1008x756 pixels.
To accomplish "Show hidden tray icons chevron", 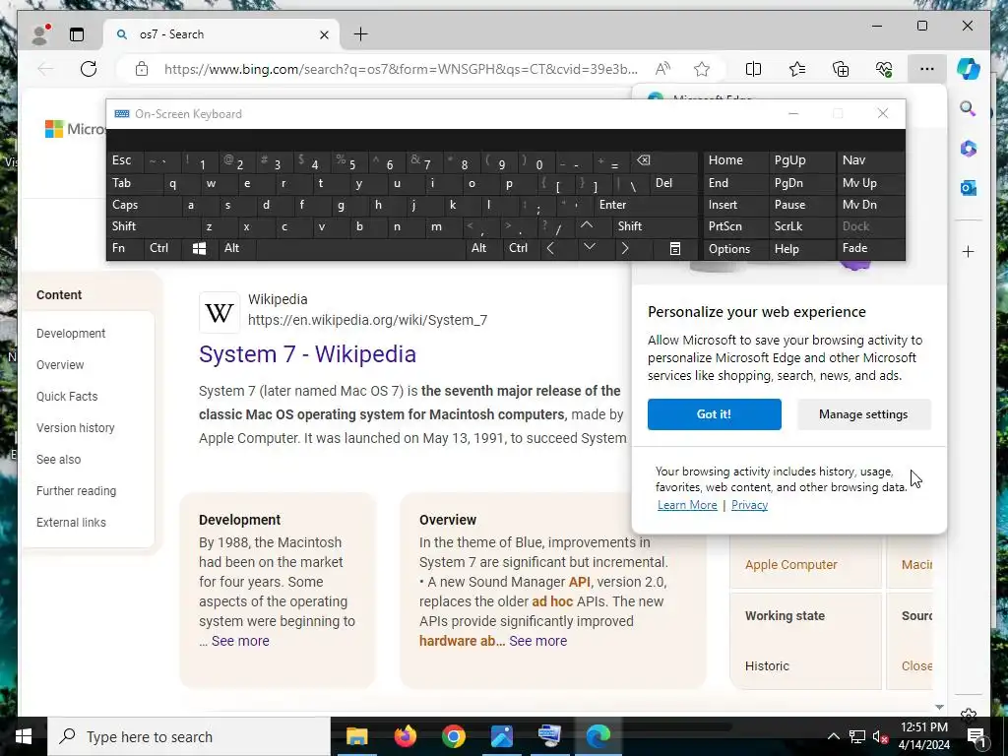I will (x=833, y=736).
